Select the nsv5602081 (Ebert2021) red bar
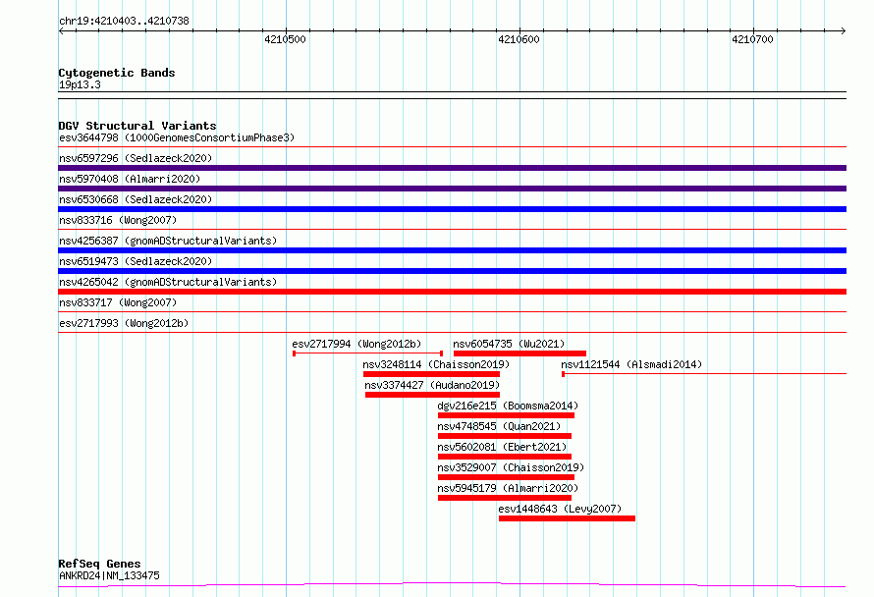Viewport: 874px width, 597px height. [x=505, y=457]
